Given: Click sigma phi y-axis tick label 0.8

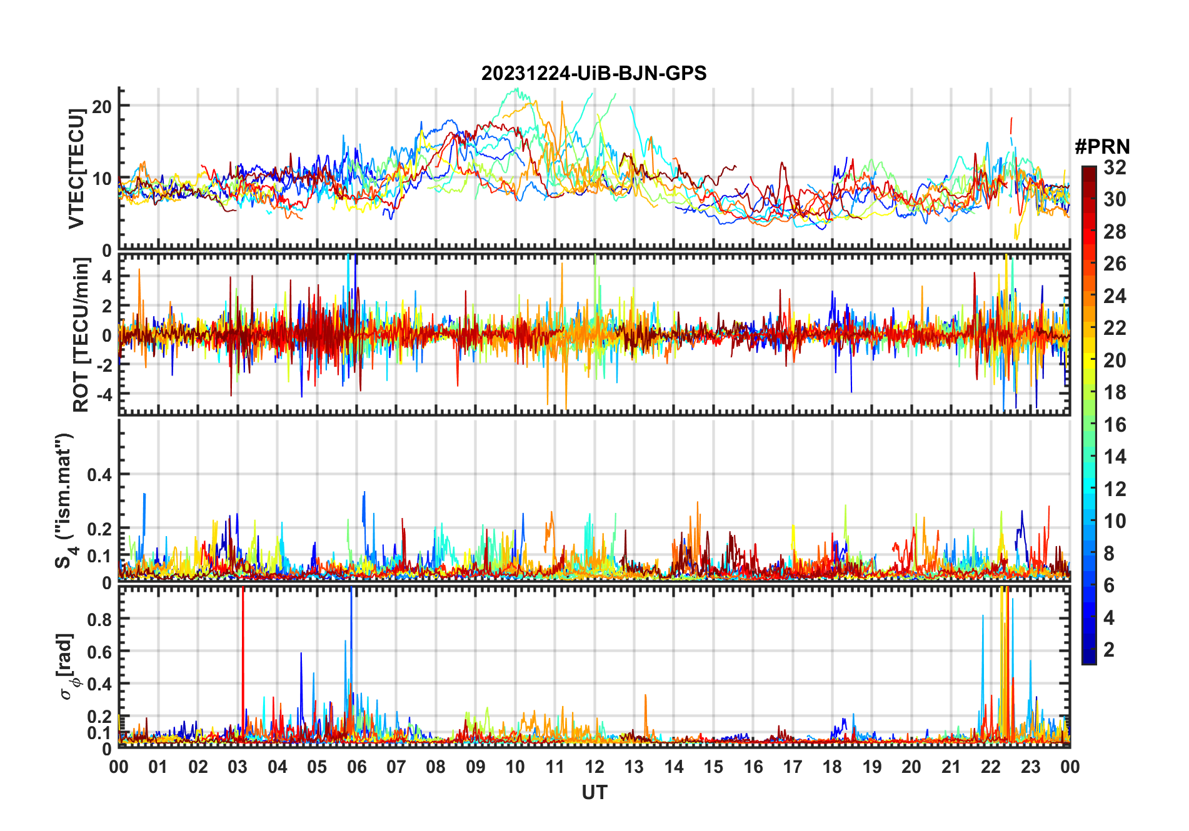Looking at the screenshot, I should (99, 619).
